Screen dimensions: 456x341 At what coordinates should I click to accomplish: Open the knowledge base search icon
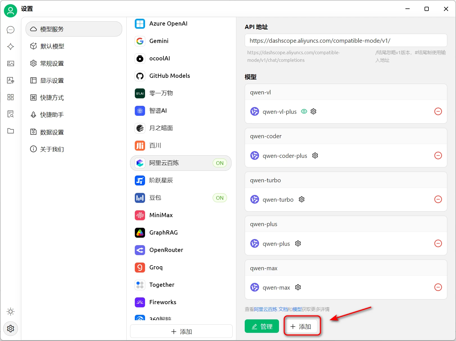tap(10, 114)
